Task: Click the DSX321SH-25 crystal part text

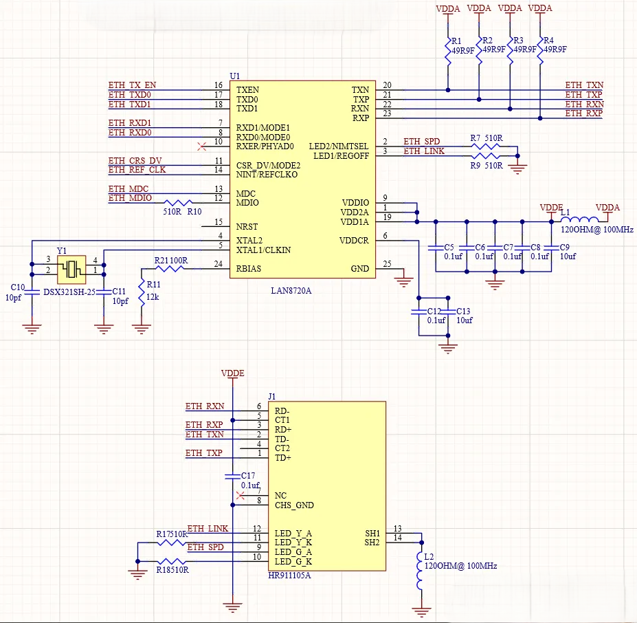Action: click(x=69, y=292)
